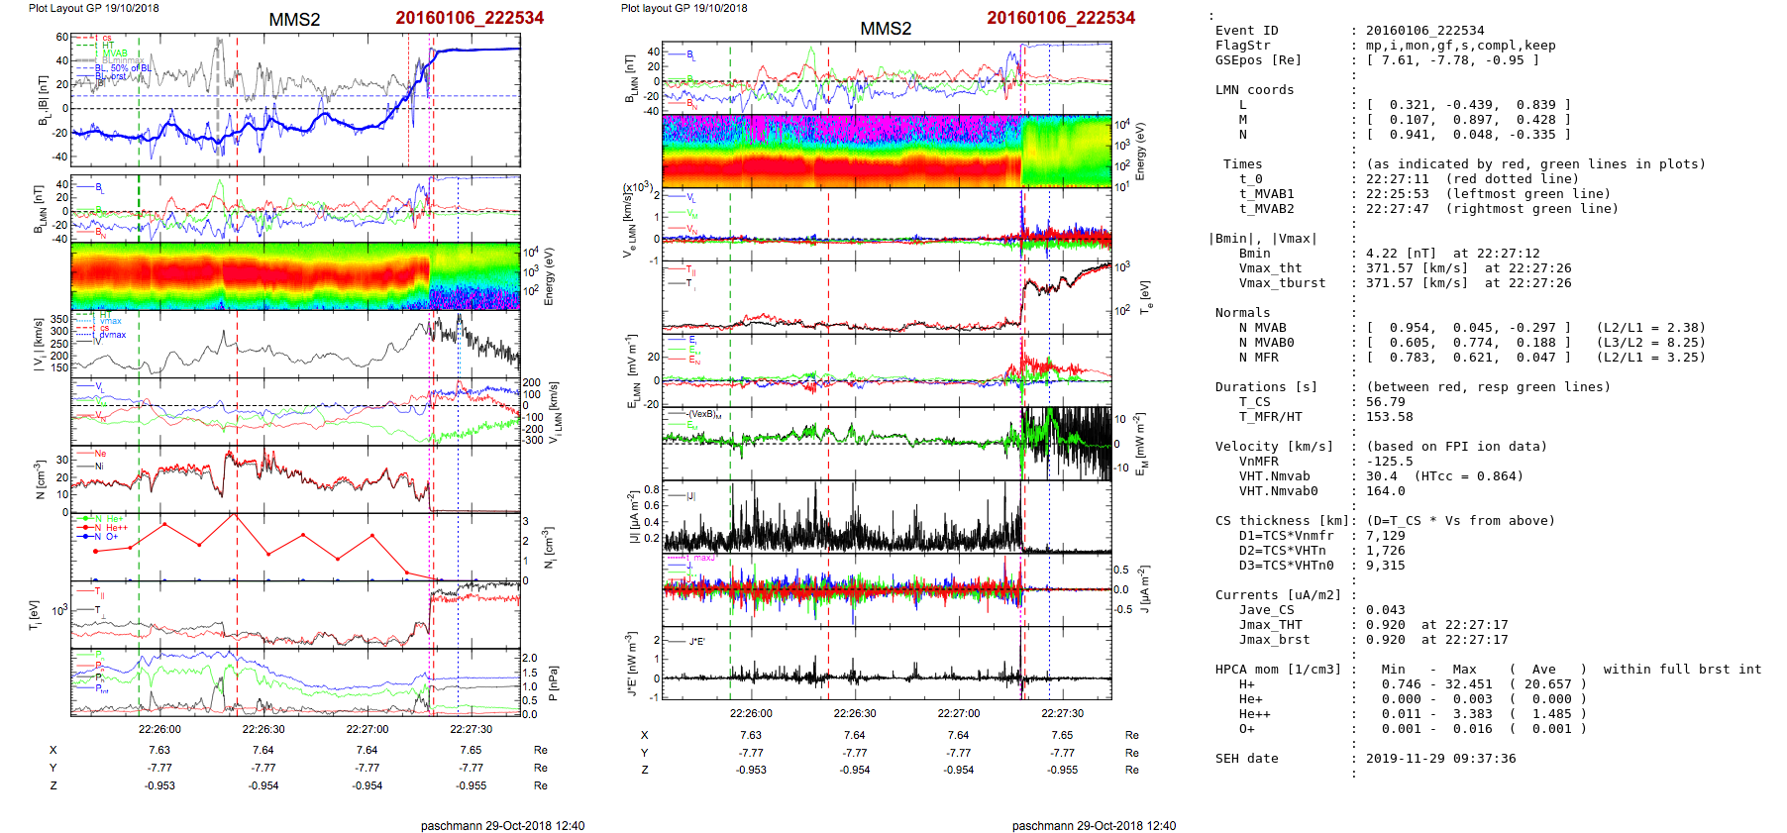Click the paschmann footer text under left plot

(502, 825)
